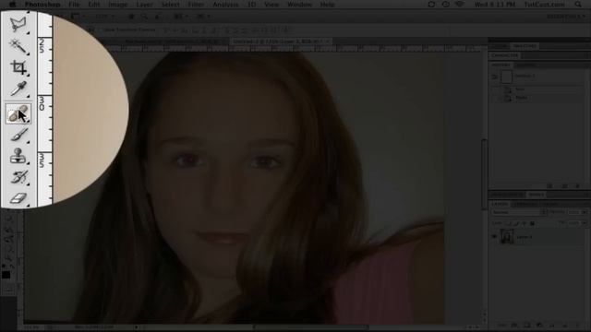Open Spotlight search in menu bar

coord(578,5)
